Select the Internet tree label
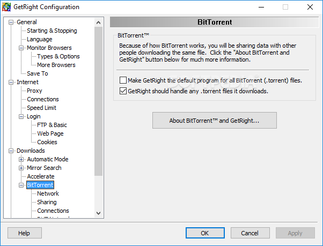Screen dimensions: 323x246 pos(27,82)
